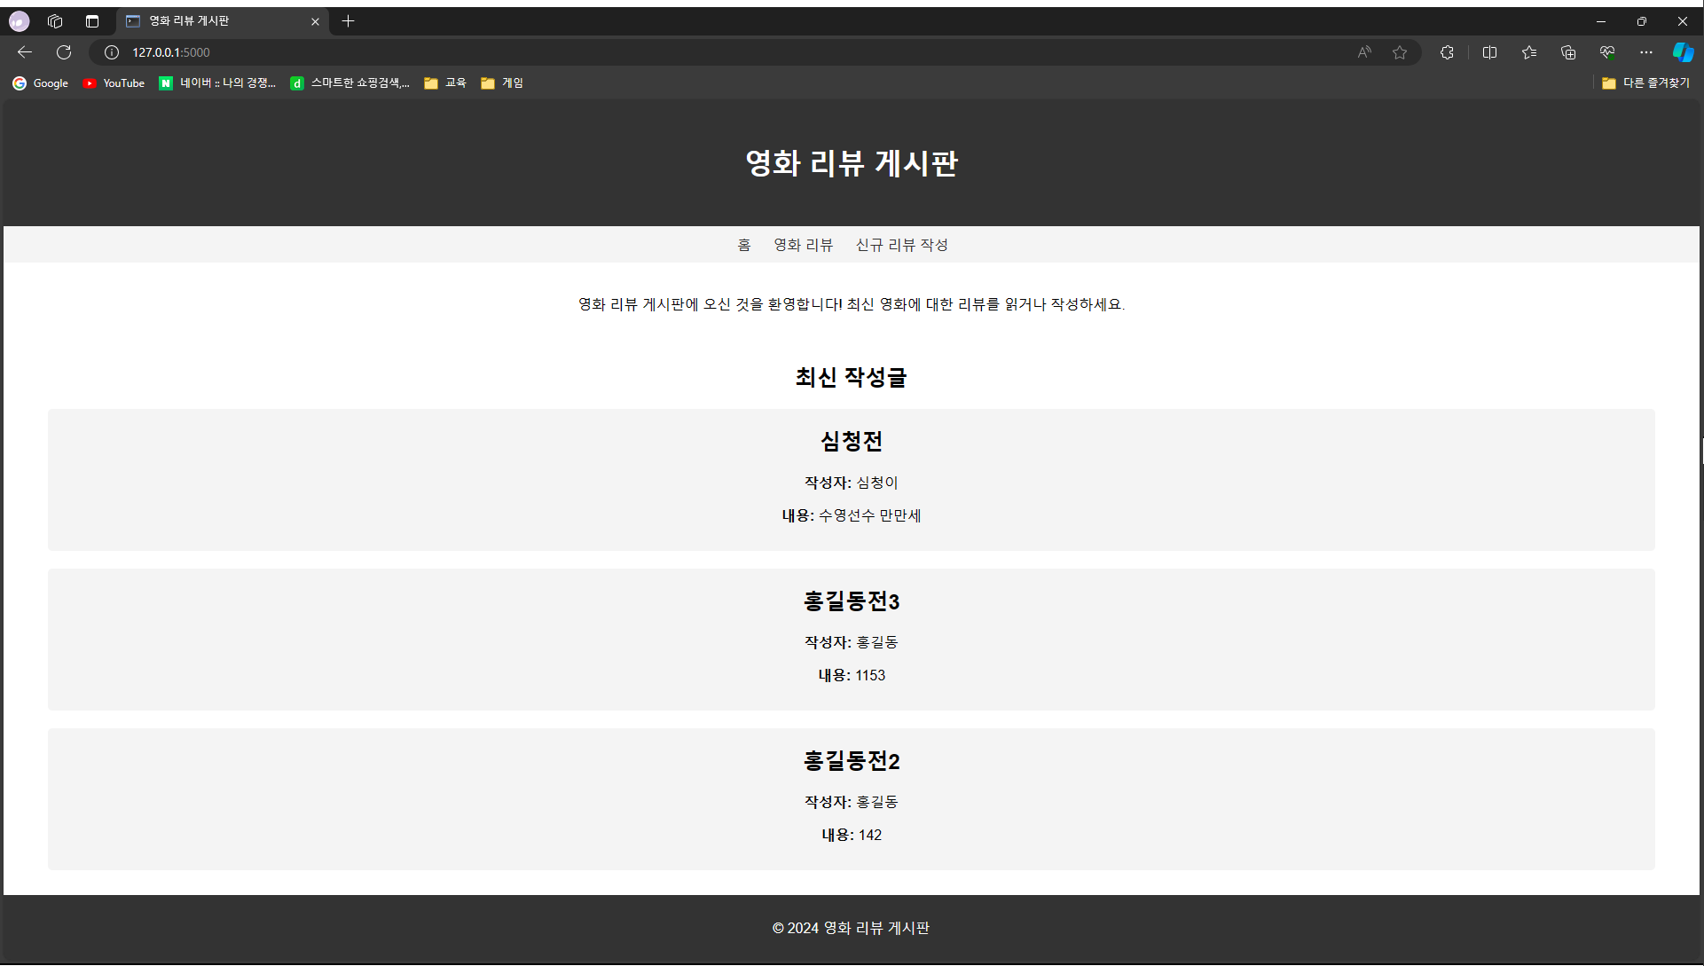Open the Collections icon
Image resolution: width=1704 pixels, height=966 pixels.
1568,52
